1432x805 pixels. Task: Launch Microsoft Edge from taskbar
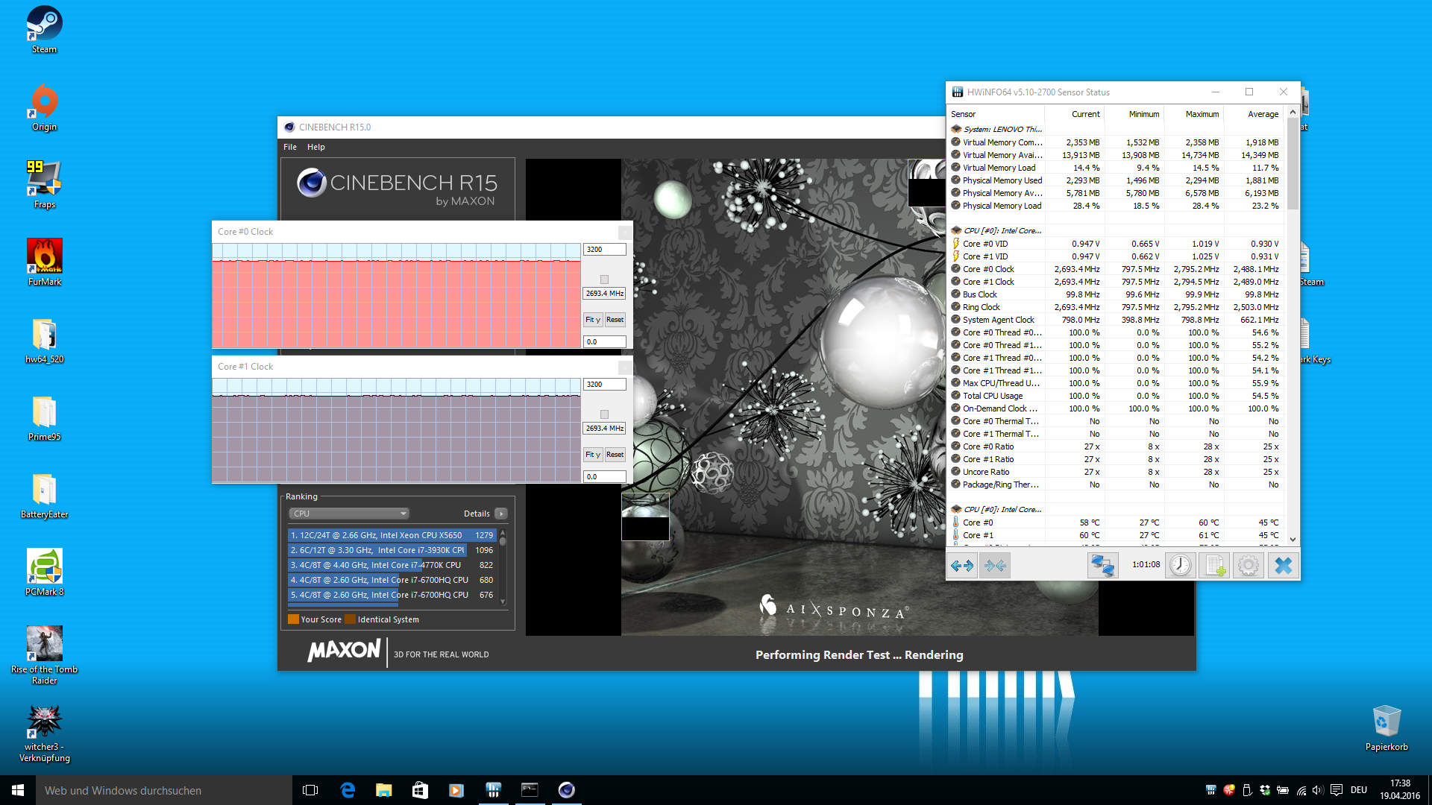coord(348,790)
